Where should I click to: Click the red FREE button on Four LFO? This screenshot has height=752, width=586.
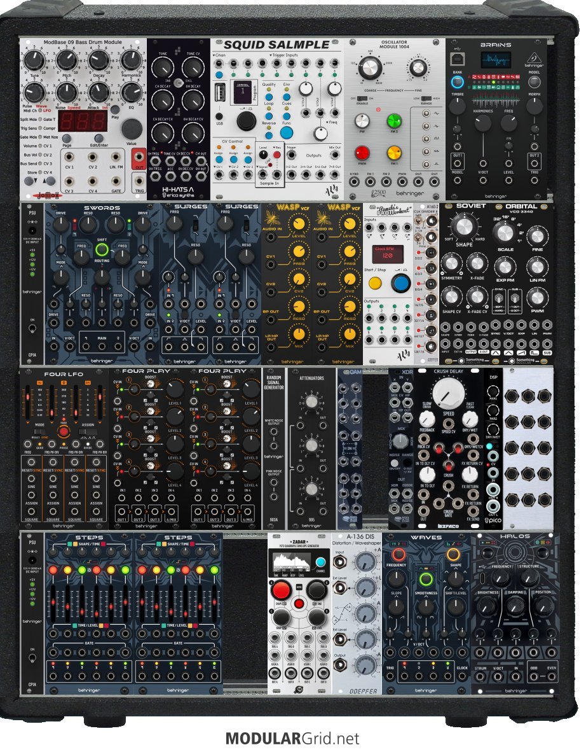point(64,431)
